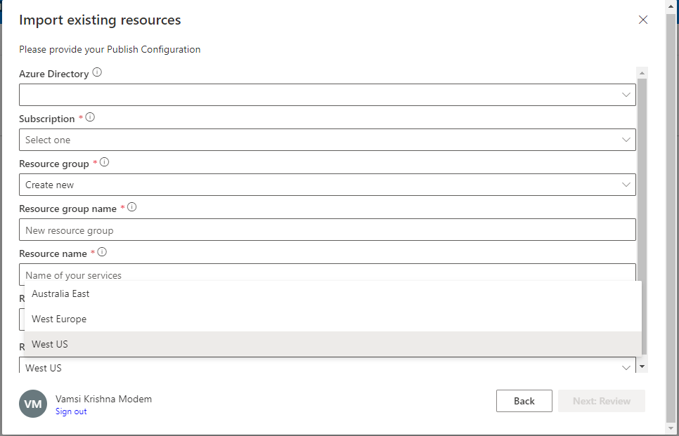Open the Azure Directory dropdown
Screen dimensions: 679x436
(327, 95)
